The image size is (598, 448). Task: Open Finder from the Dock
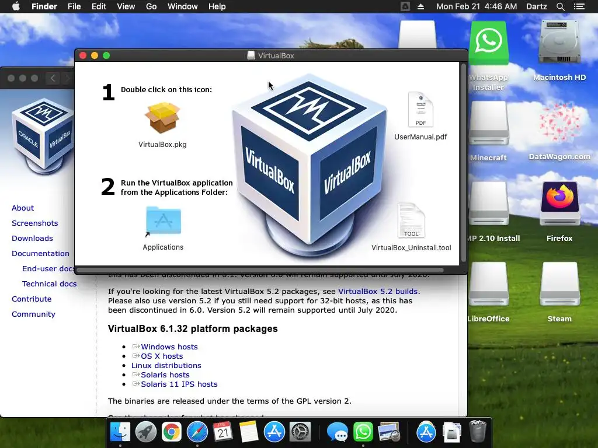pyautogui.click(x=120, y=432)
